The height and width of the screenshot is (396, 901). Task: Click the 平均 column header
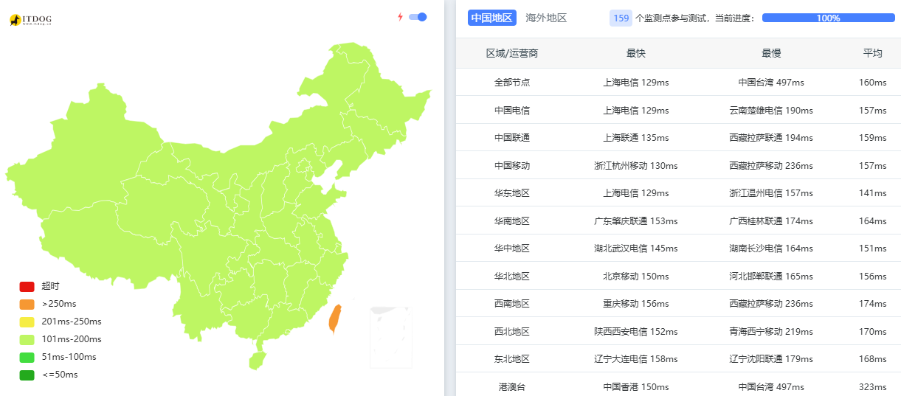point(872,53)
